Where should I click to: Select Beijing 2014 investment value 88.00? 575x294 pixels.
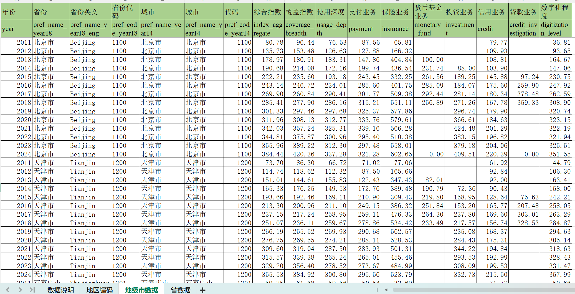pos(461,68)
